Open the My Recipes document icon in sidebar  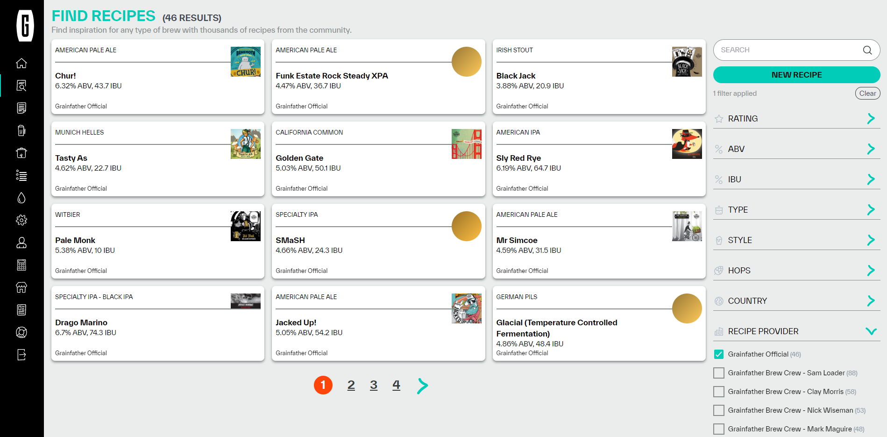pyautogui.click(x=21, y=108)
